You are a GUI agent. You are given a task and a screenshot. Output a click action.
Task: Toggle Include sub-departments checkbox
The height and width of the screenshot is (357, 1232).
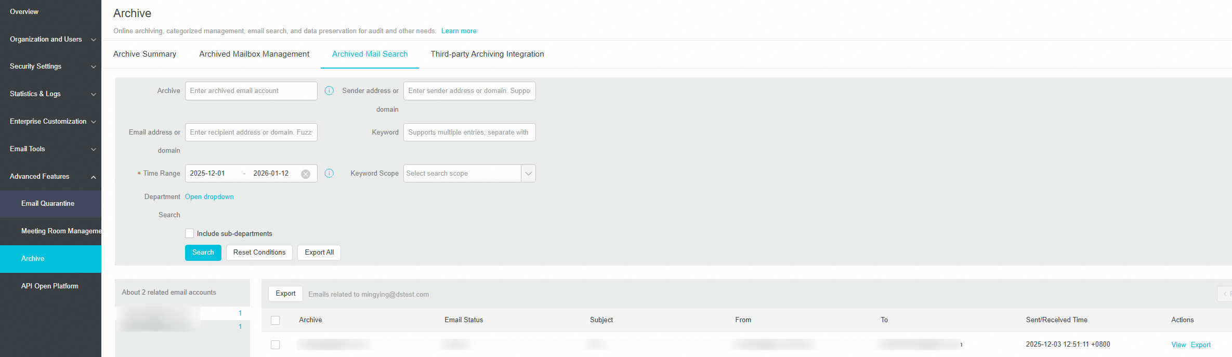click(x=189, y=233)
